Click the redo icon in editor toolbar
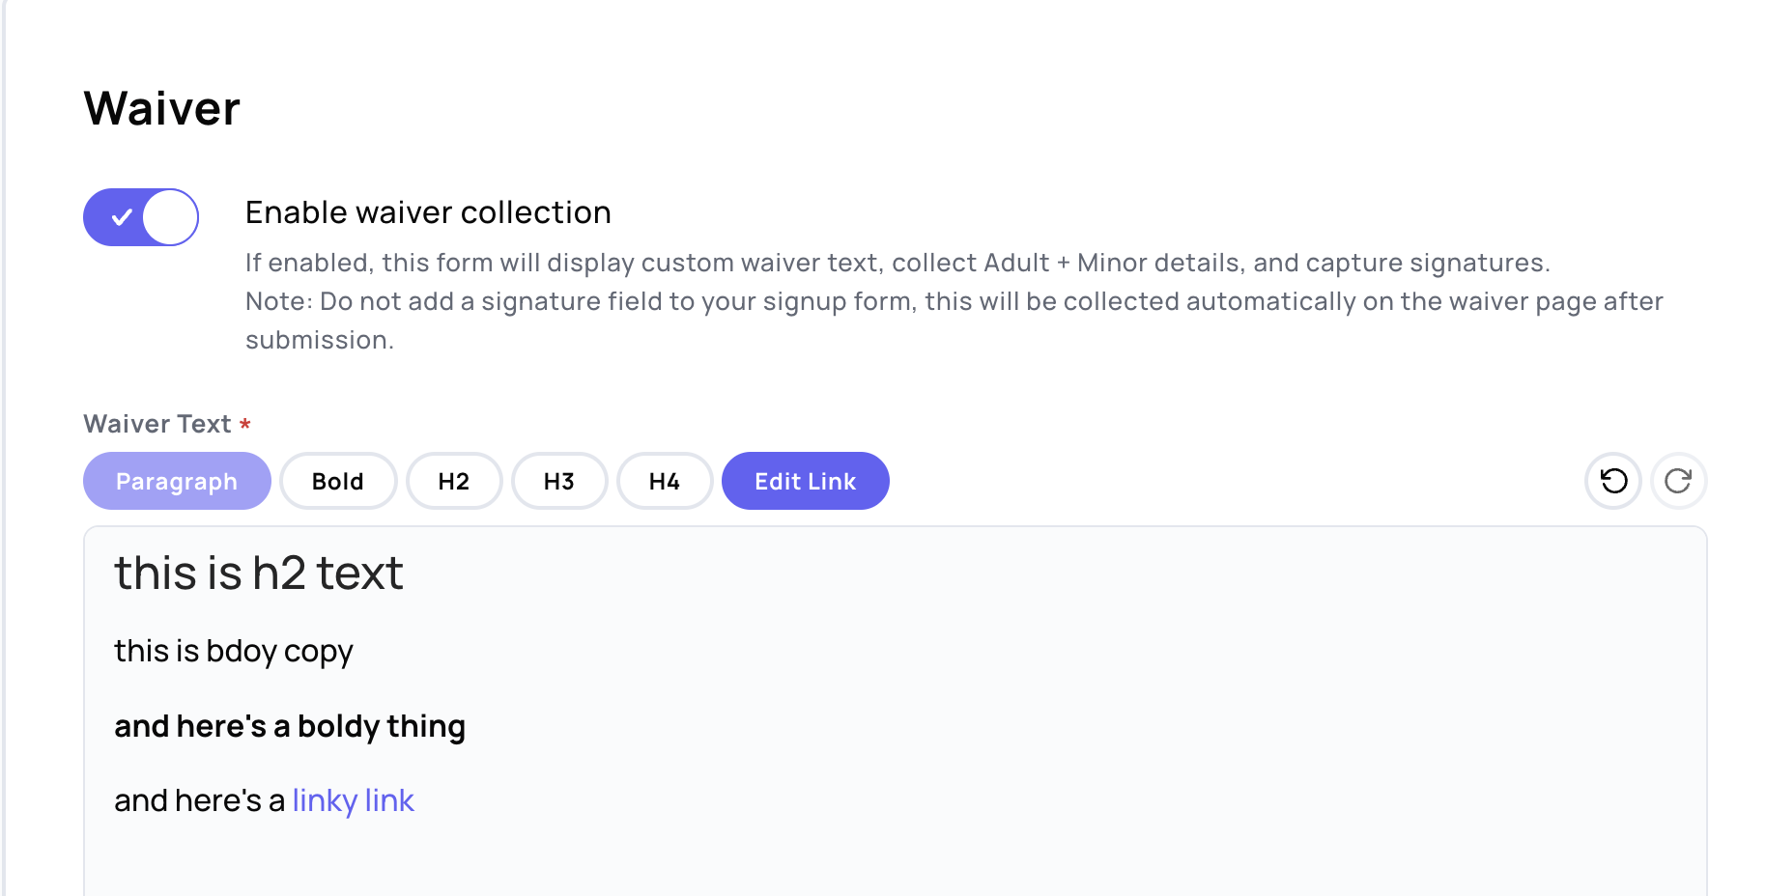 tap(1678, 481)
